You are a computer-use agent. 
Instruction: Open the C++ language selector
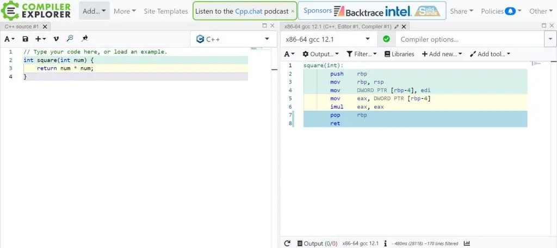click(233, 39)
